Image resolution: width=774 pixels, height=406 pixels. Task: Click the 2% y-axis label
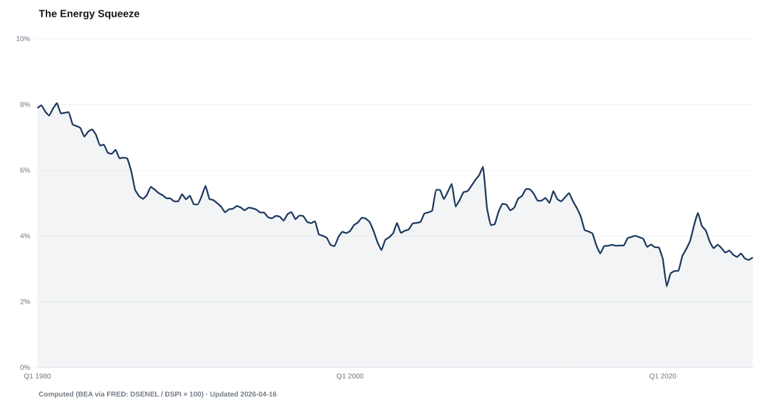click(x=25, y=302)
